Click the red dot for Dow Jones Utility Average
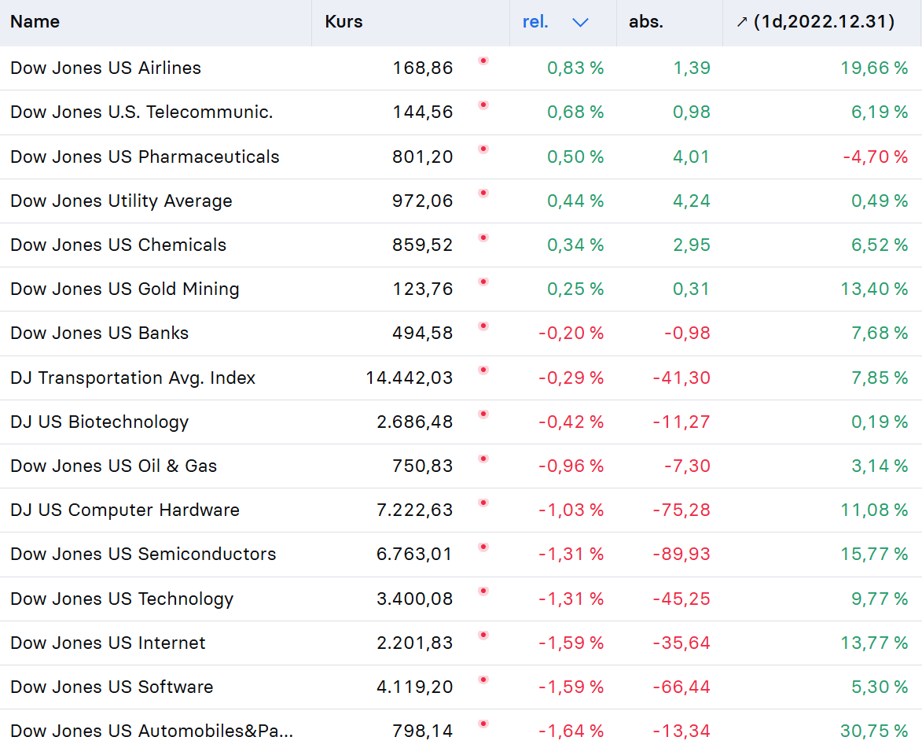Image resolution: width=922 pixels, height=748 pixels. click(x=483, y=193)
